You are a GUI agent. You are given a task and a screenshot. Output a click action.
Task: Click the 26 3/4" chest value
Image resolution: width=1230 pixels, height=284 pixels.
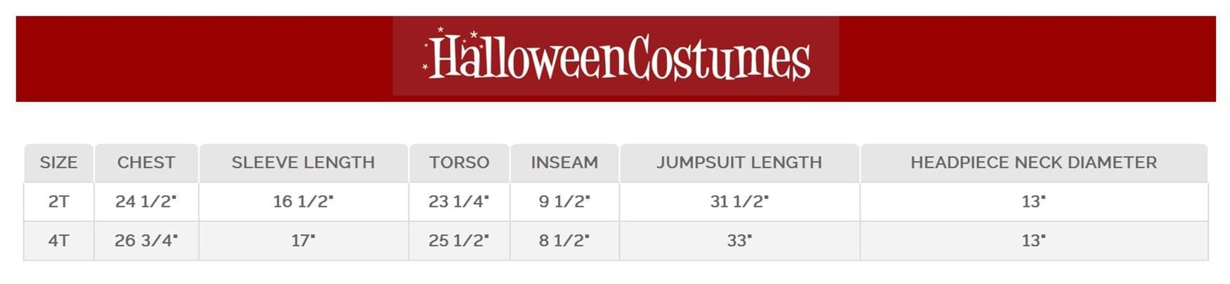(x=146, y=240)
